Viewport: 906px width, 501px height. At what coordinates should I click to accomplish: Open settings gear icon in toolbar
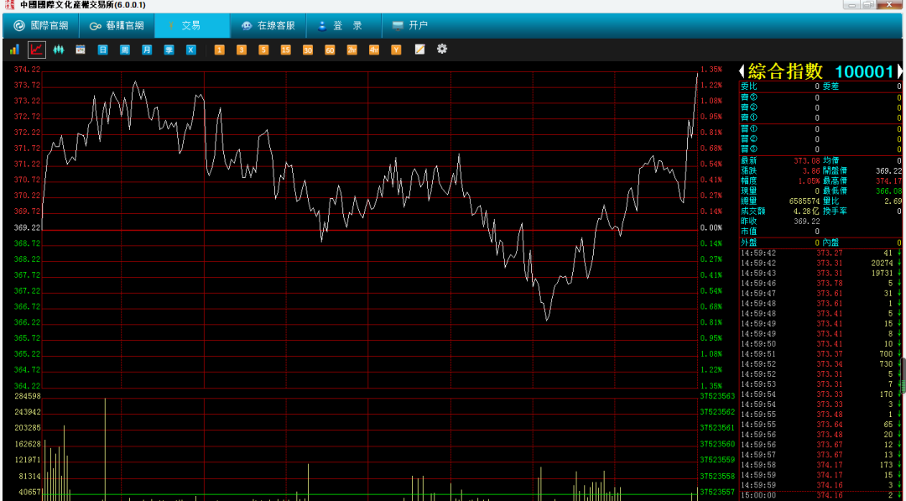(442, 50)
